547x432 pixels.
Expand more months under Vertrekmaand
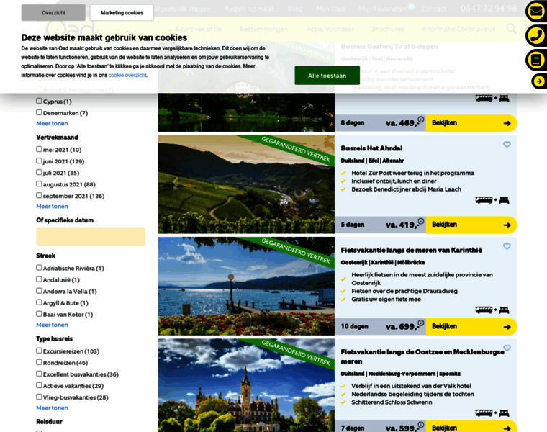coord(52,206)
